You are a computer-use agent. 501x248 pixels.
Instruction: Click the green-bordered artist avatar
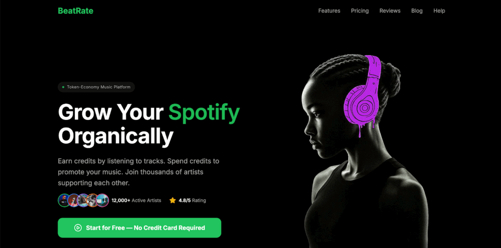click(64, 201)
